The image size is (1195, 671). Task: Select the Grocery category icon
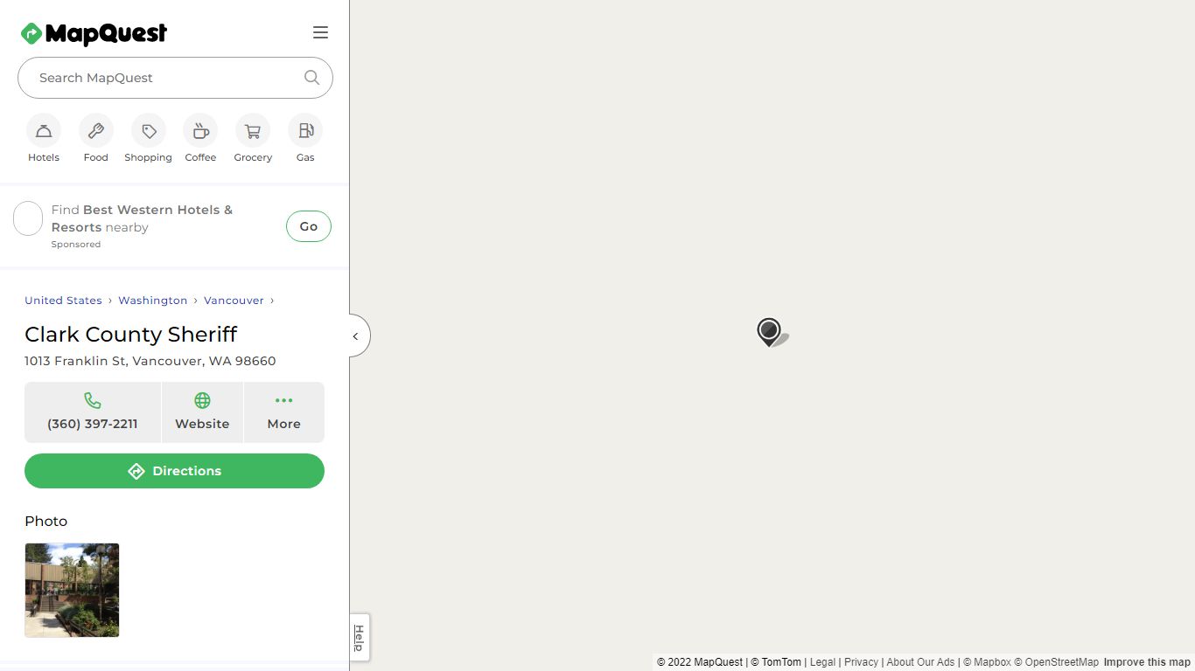point(253,131)
